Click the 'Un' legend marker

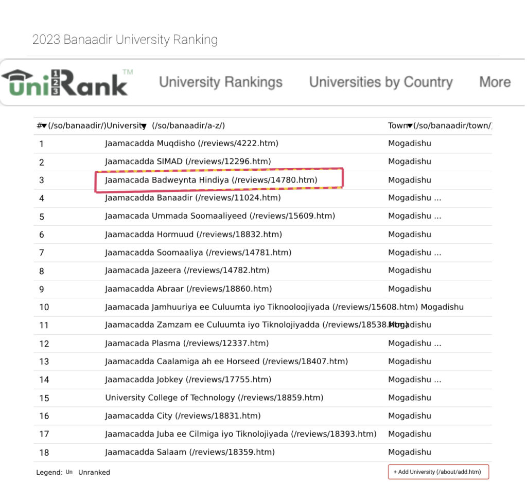[x=69, y=472]
